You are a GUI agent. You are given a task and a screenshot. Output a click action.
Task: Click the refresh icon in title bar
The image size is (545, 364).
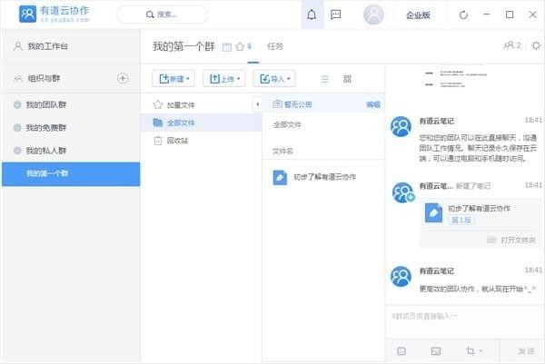point(463,15)
